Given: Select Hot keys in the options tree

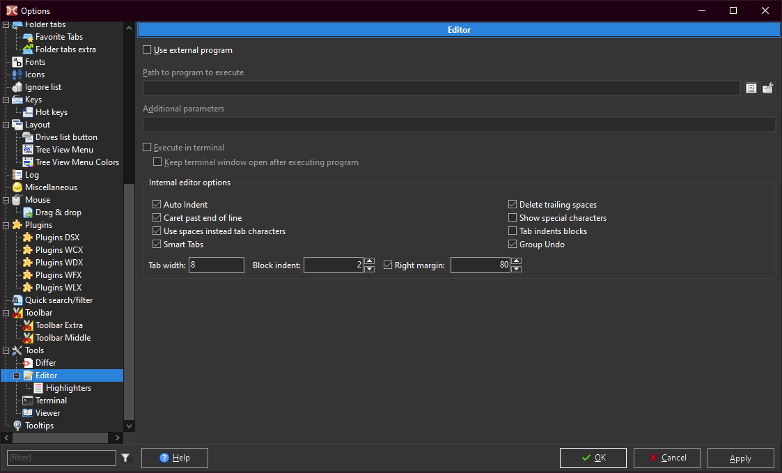Looking at the screenshot, I should [x=52, y=112].
